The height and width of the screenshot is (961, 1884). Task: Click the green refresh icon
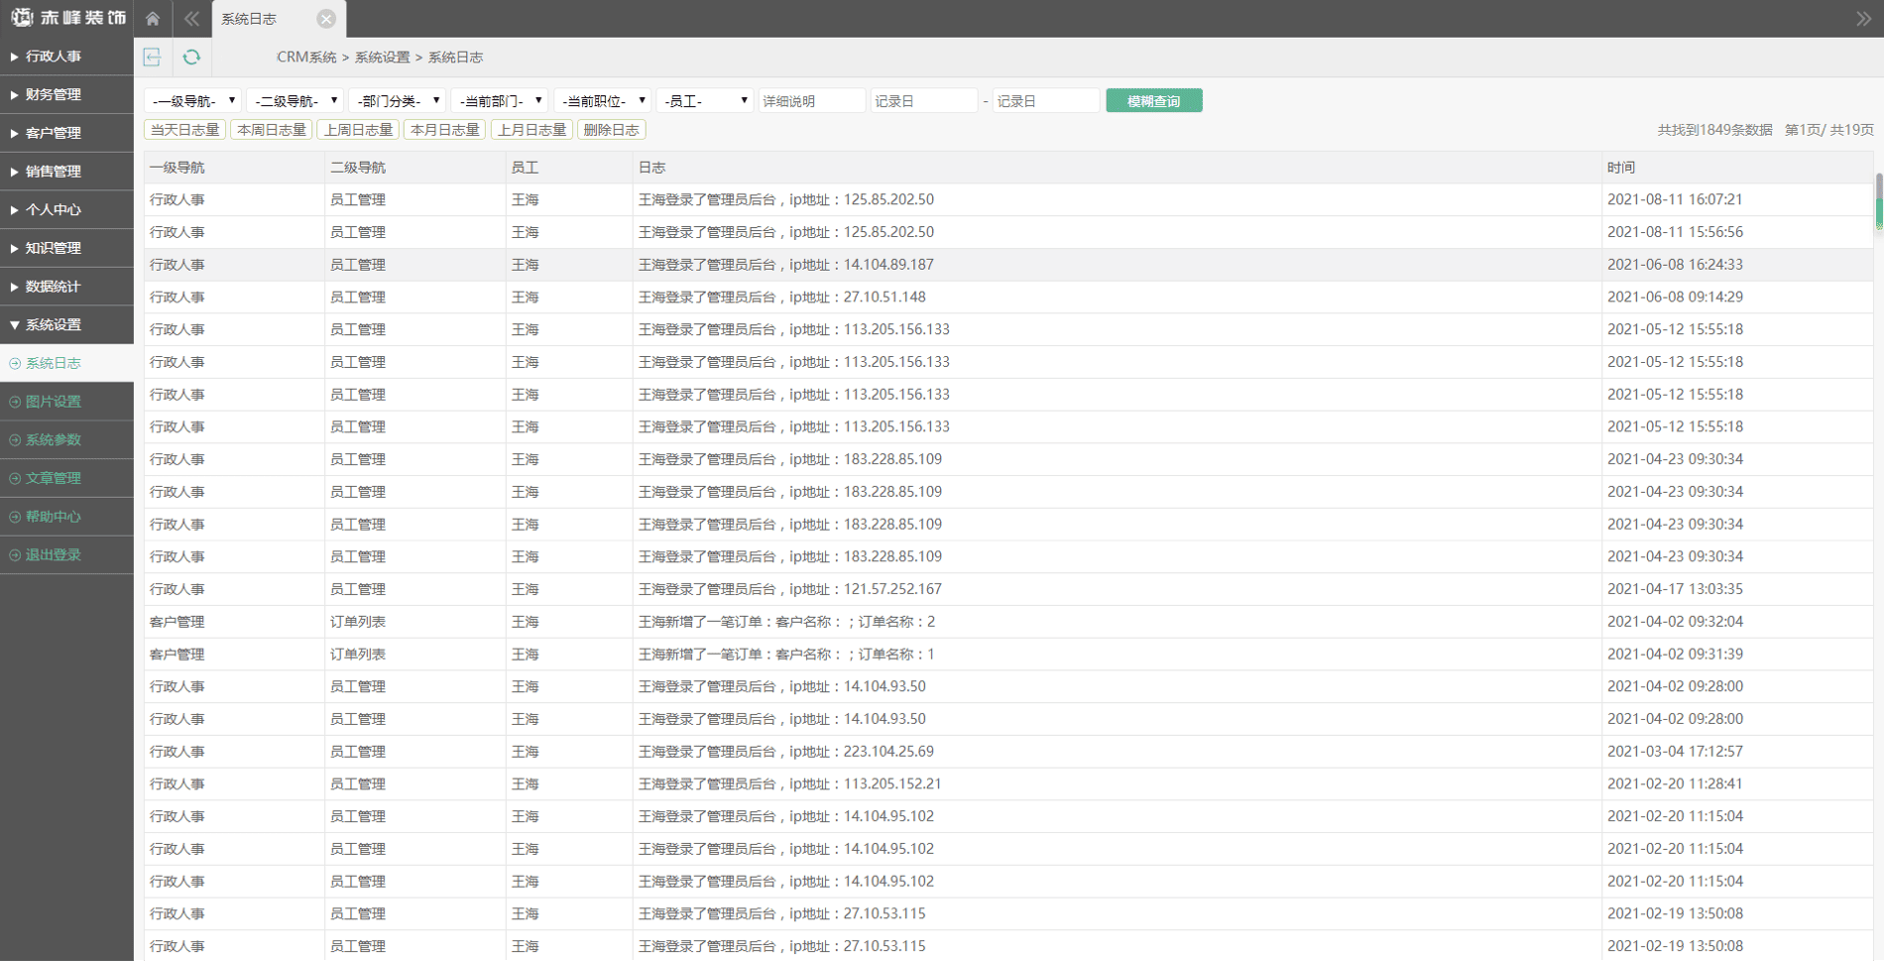[x=191, y=58]
